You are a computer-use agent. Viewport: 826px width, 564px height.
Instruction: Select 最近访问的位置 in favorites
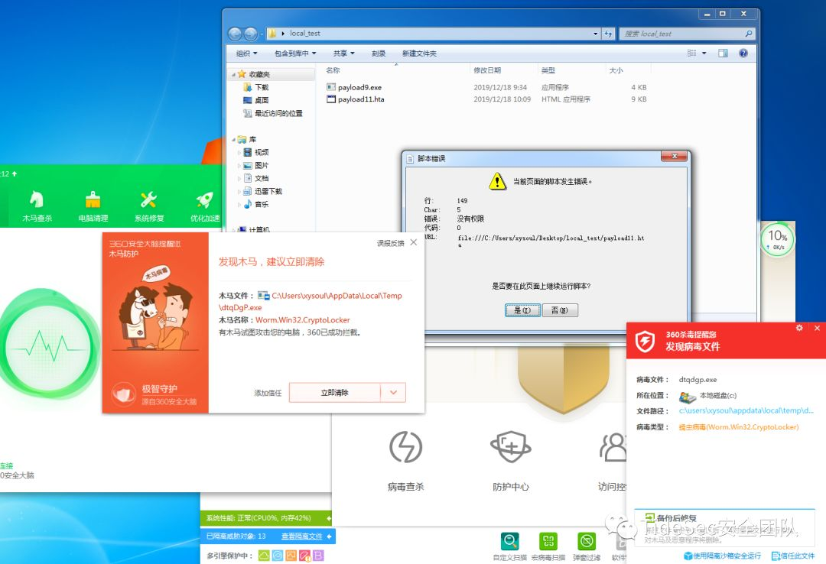click(273, 113)
